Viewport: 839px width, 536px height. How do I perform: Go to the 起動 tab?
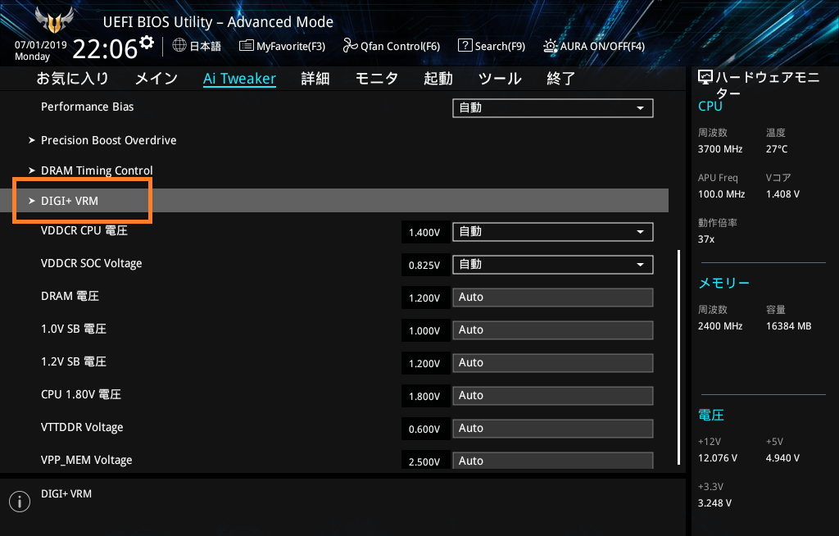pyautogui.click(x=438, y=79)
